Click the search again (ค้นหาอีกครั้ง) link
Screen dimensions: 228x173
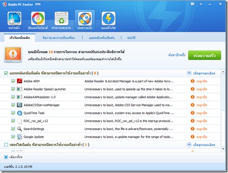[177, 55]
